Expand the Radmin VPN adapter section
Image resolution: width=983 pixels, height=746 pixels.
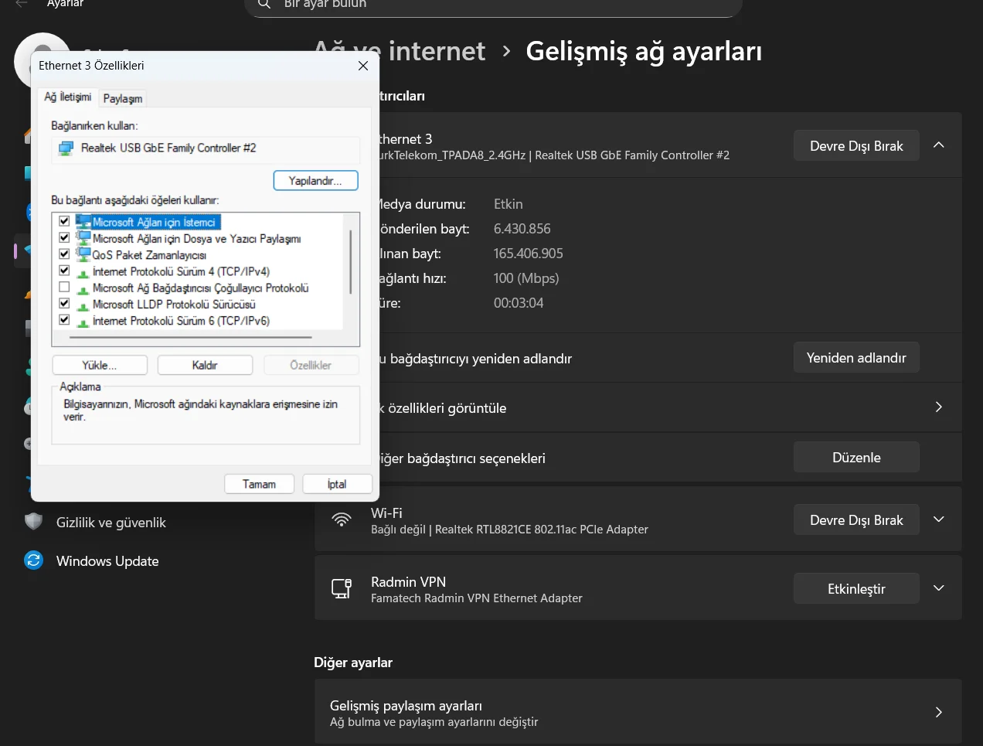(939, 588)
